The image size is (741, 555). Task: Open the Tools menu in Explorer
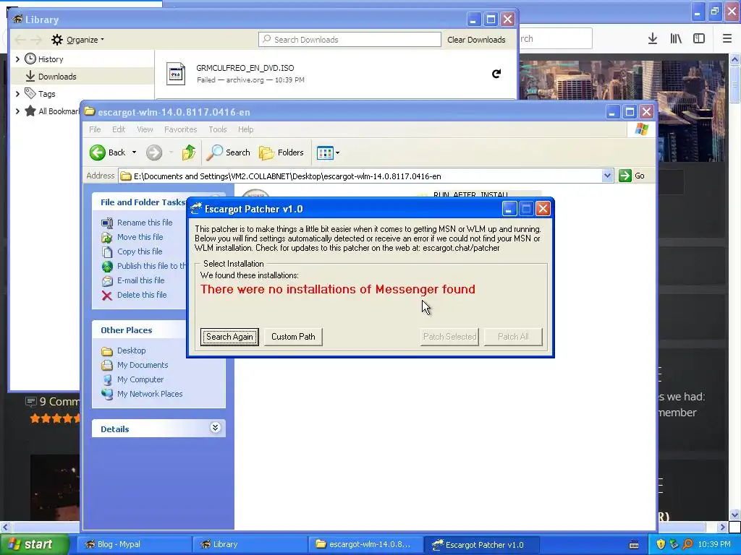click(218, 129)
